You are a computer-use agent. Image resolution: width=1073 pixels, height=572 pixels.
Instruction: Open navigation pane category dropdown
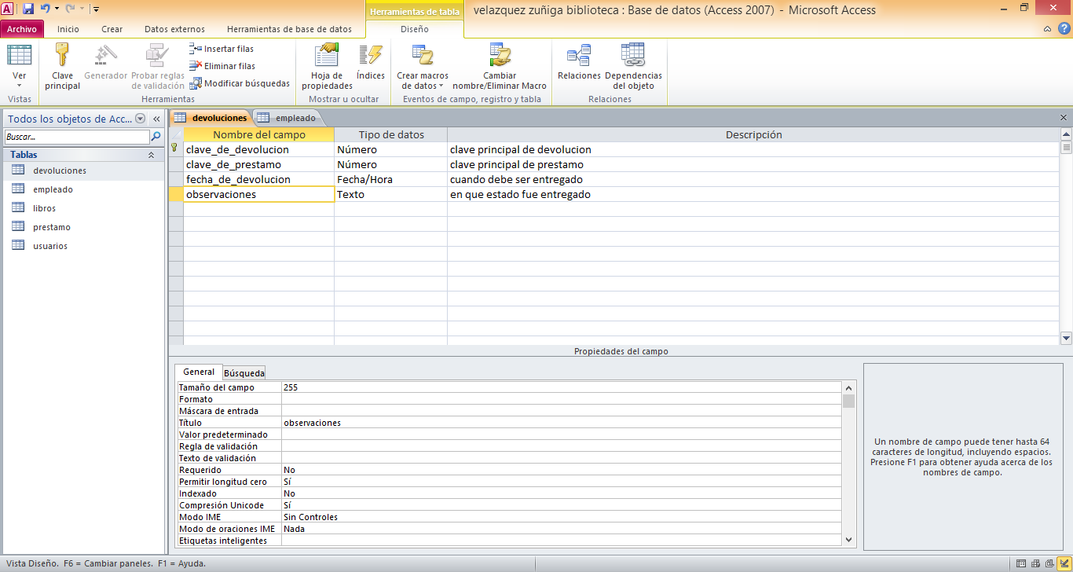tap(141, 119)
